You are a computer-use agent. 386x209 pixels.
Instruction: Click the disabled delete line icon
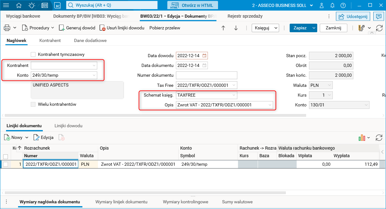pyautogui.click(x=61, y=138)
